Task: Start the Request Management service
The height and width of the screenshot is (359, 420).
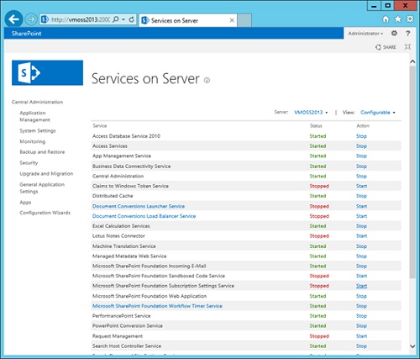Action: (361, 336)
